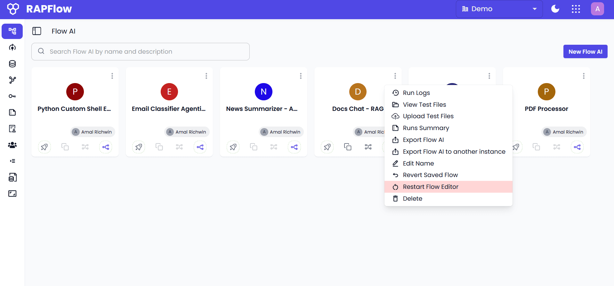The image size is (614, 286).
Task: Click the PDF Processor title text
Action: pos(546,109)
